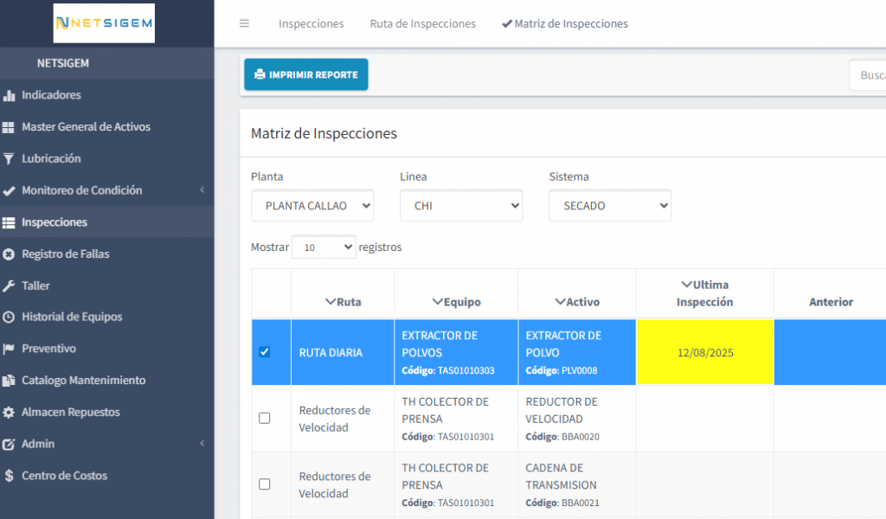Select the Lubricación funnel icon
The height and width of the screenshot is (519, 886).
9,159
